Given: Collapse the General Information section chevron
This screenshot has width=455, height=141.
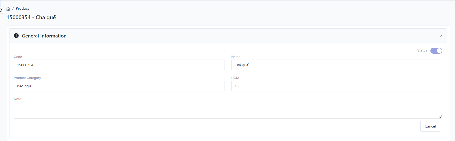Looking at the screenshot, I should tap(440, 36).
